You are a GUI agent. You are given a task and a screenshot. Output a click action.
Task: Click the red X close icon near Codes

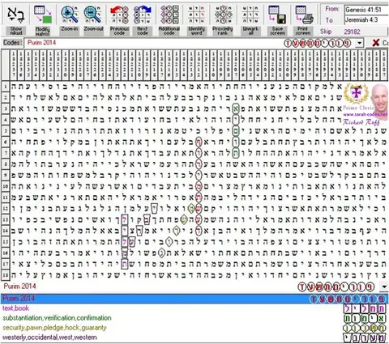coord(375,43)
